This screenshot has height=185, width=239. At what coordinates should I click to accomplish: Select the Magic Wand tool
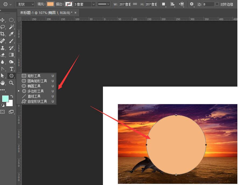coord(11,27)
